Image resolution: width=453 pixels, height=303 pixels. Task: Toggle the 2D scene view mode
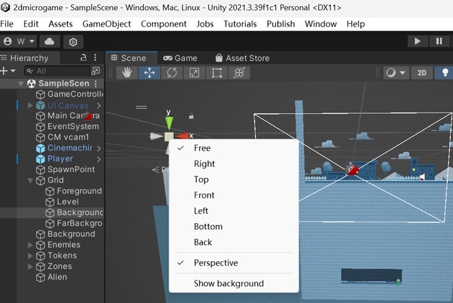point(422,73)
